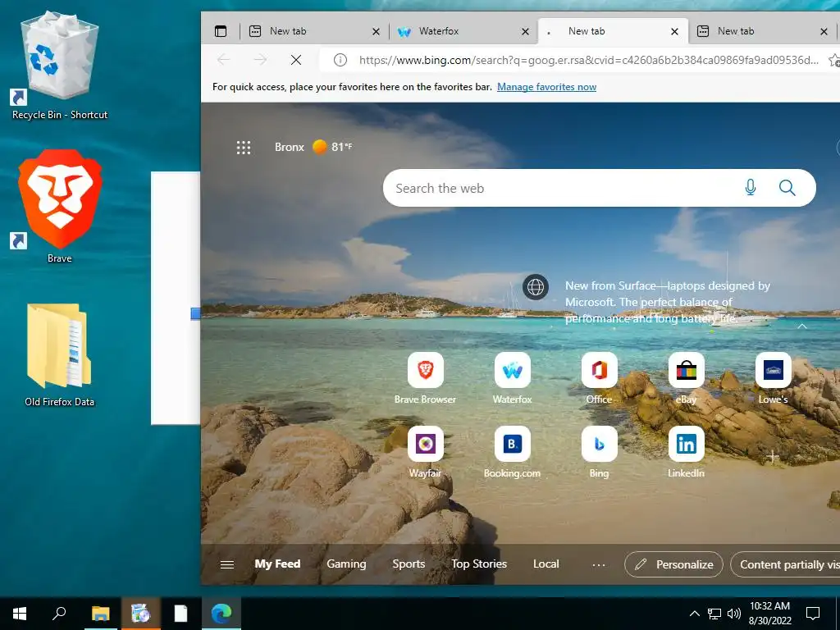The height and width of the screenshot is (630, 840).
Task: Close the first New tab
Action: pyautogui.click(x=376, y=32)
